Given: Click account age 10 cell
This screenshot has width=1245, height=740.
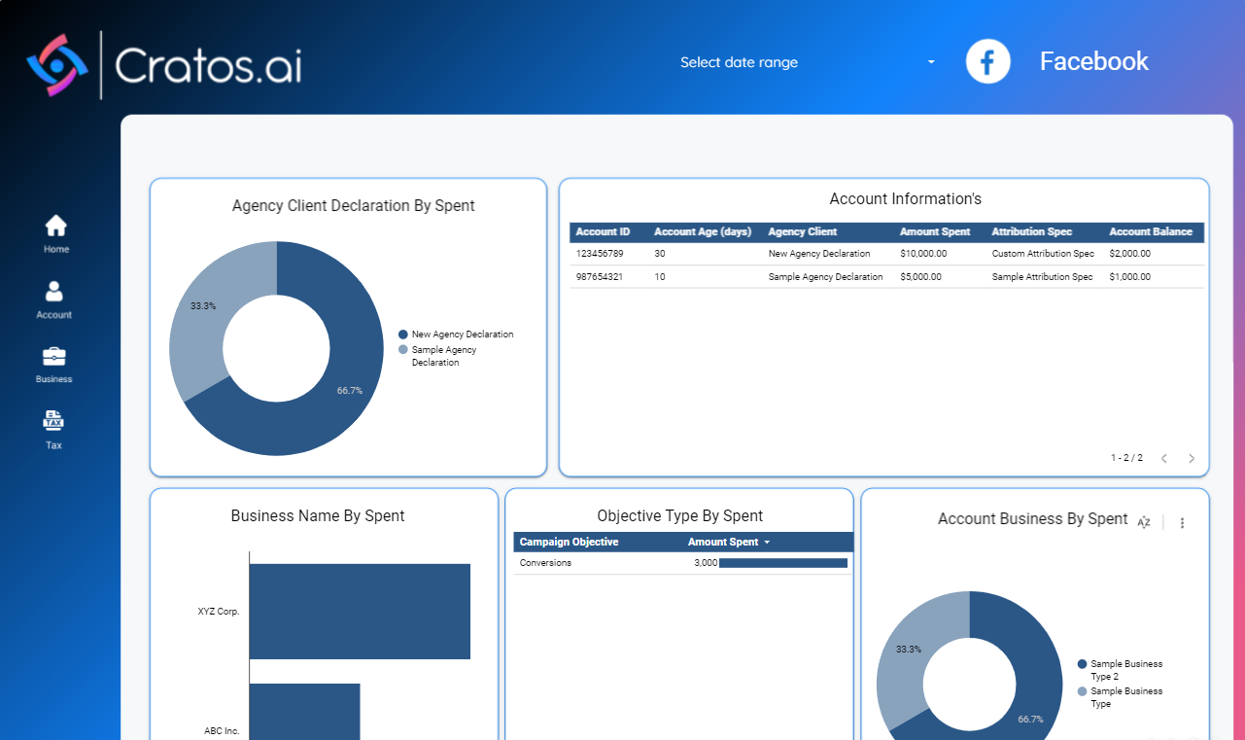Looking at the screenshot, I should [x=660, y=277].
